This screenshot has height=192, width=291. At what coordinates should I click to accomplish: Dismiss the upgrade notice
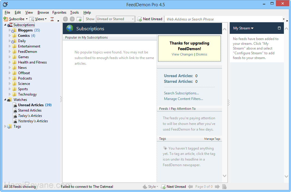click(x=202, y=54)
